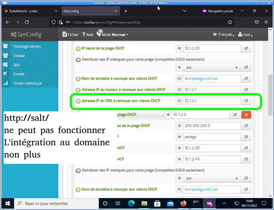This screenshot has width=274, height=210.
Task: Click red delete button for DHCP range
Action: (x=246, y=115)
